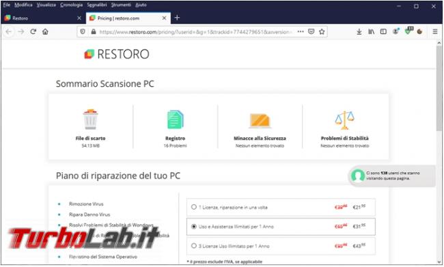The width and height of the screenshot is (444, 267).
Task: Open the Modifica menu
Action: [23, 5]
